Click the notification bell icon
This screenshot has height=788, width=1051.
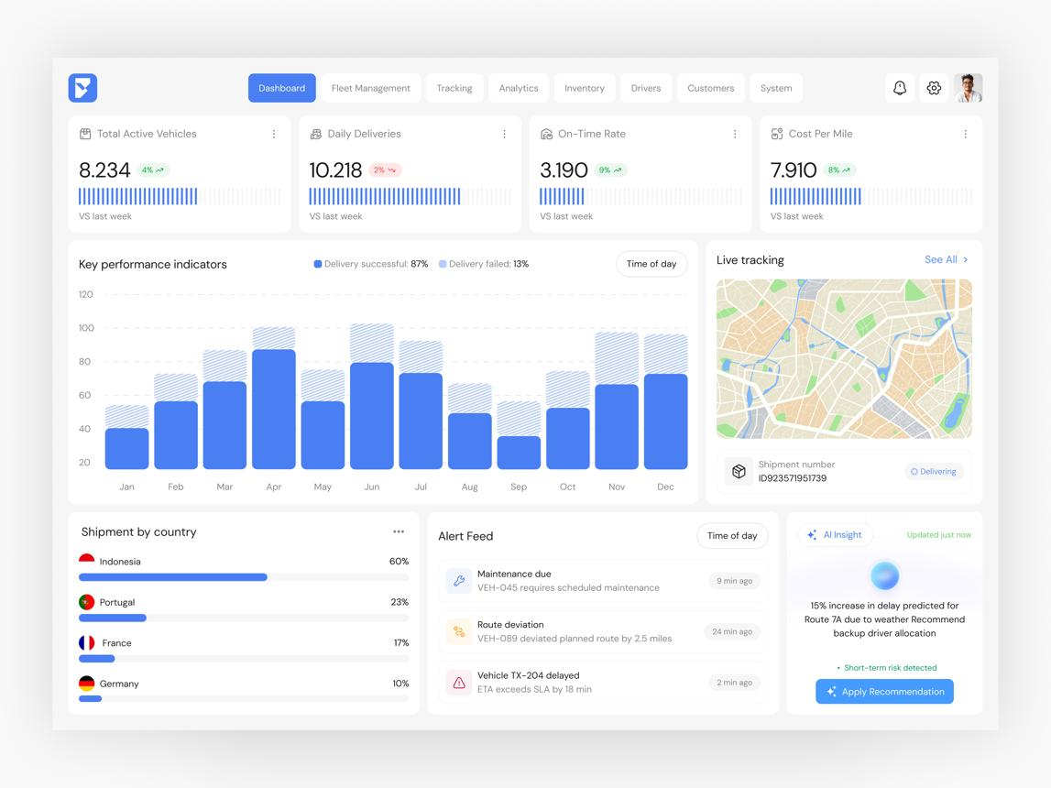900,88
